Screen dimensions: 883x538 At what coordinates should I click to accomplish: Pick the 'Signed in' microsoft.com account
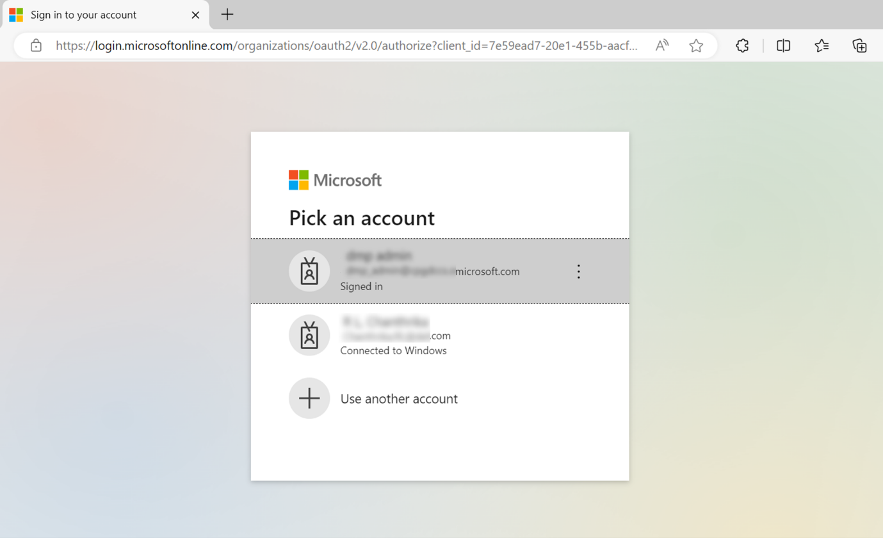tap(440, 271)
